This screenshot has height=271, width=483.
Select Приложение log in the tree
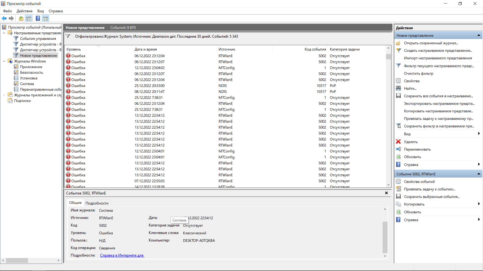point(31,67)
